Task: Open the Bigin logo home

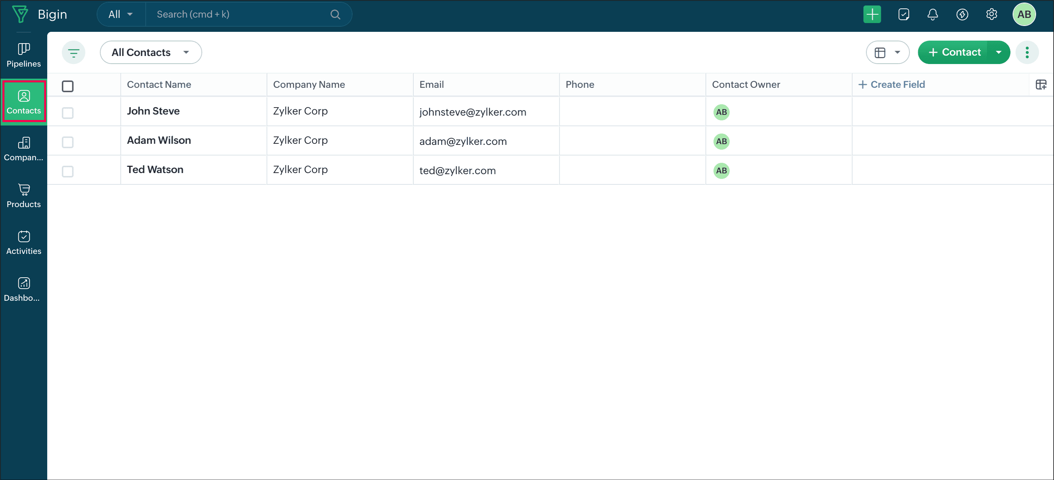Action: click(21, 14)
